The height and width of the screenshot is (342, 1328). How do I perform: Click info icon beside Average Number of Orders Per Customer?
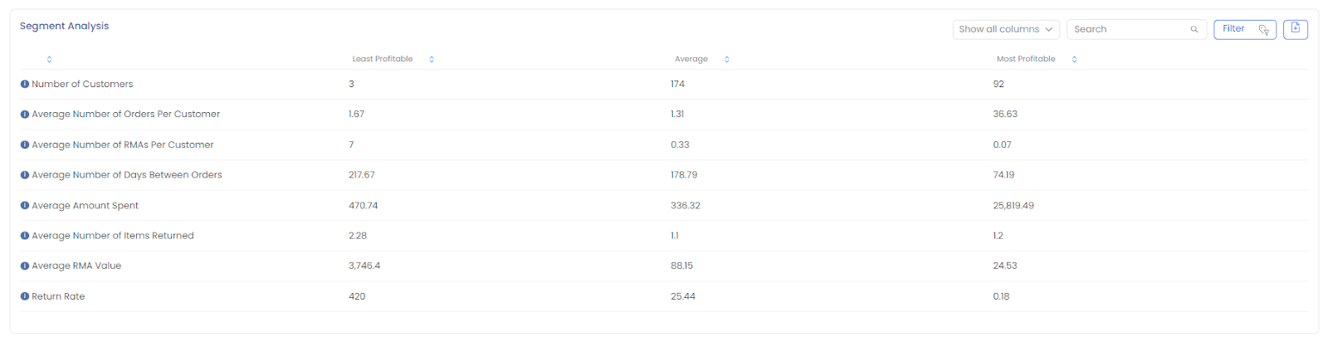(x=25, y=115)
